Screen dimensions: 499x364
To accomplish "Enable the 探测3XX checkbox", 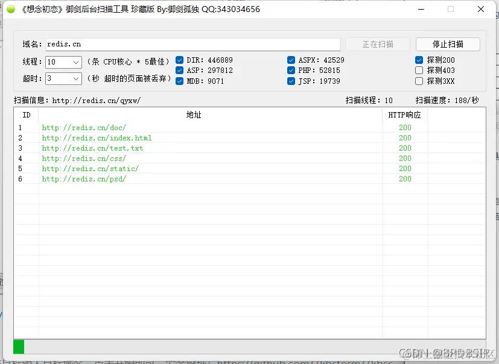I will pyautogui.click(x=419, y=81).
